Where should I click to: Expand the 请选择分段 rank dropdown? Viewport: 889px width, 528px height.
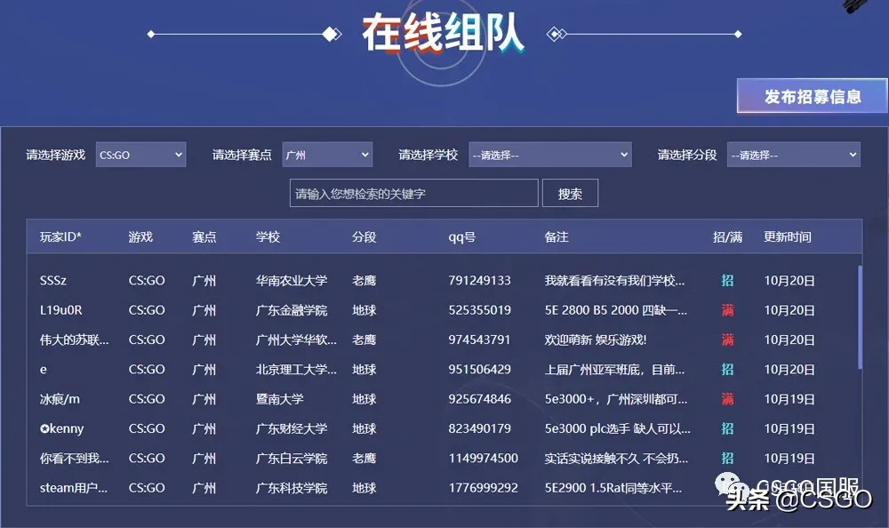tap(793, 155)
